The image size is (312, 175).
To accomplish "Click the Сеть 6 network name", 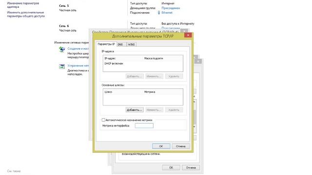I will [x=64, y=26].
